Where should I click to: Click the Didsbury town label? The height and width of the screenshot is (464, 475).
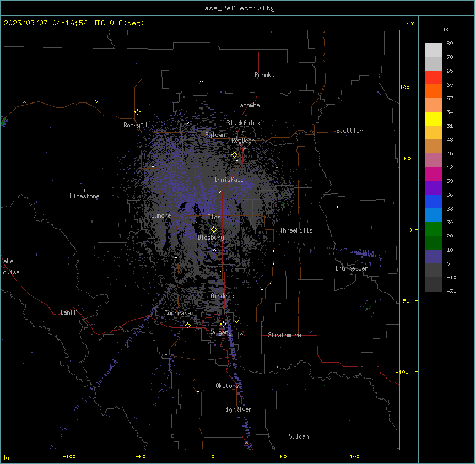[x=211, y=238]
